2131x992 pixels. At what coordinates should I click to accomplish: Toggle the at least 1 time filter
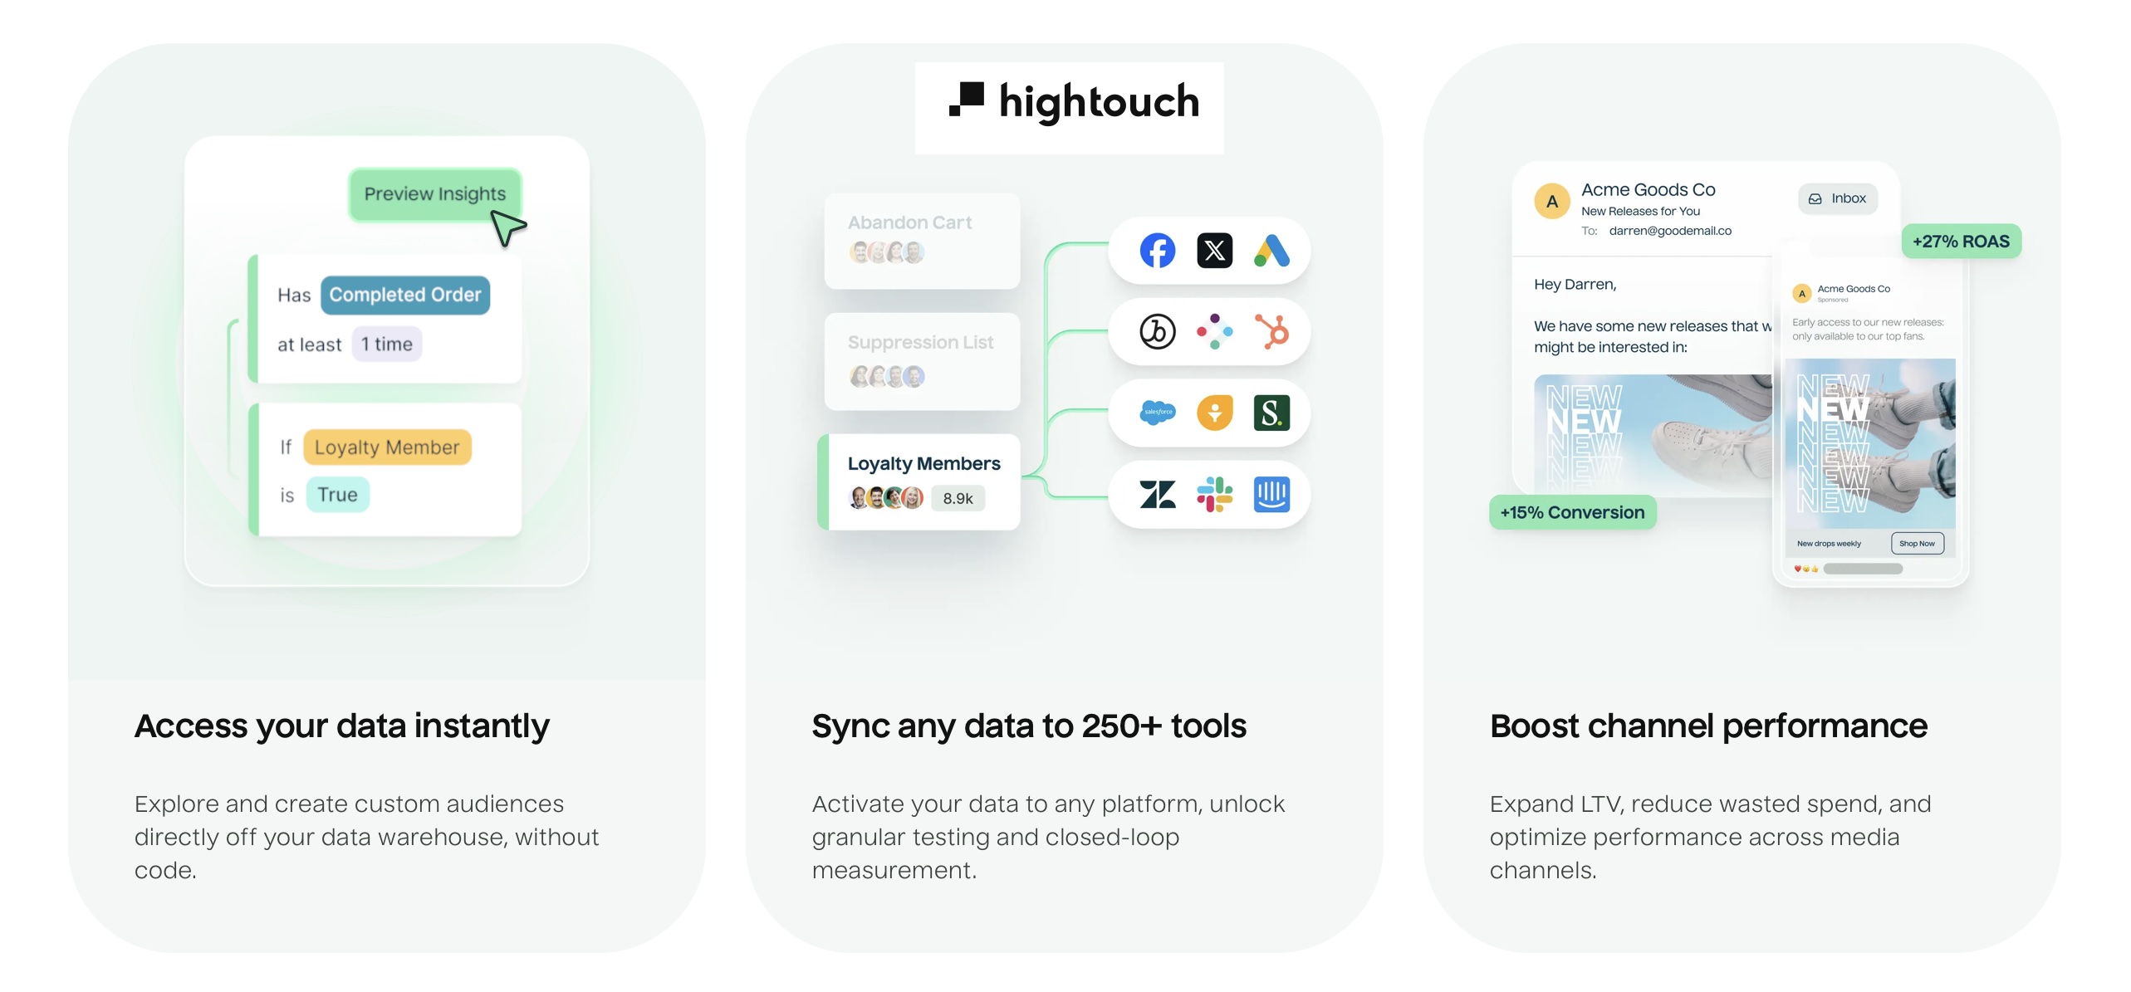pos(386,343)
